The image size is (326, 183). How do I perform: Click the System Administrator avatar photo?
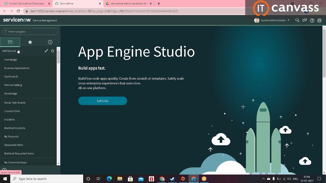256,20
